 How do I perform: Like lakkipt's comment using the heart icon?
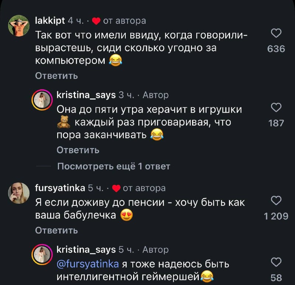275,33
